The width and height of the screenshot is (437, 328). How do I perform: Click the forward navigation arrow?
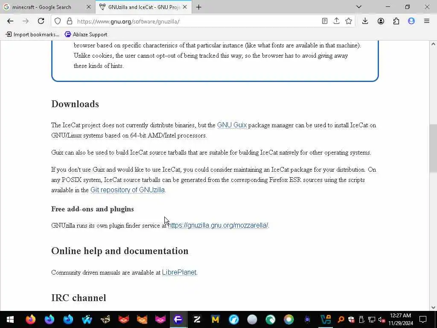[25, 21]
